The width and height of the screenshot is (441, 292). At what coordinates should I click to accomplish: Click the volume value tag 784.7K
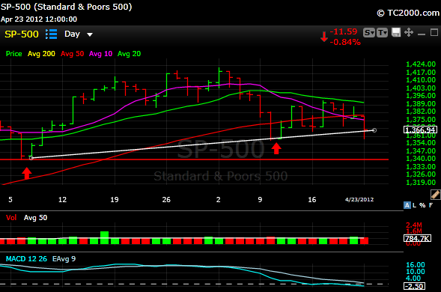[x=417, y=239]
